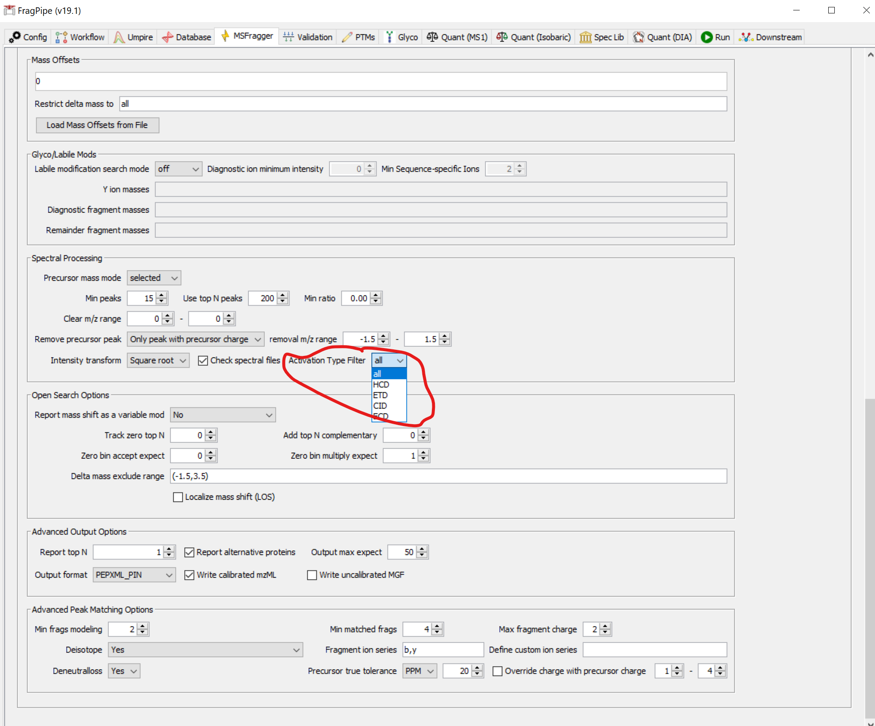The height and width of the screenshot is (726, 875).
Task: Increase Min matched frags with spinner arrow
Action: 437,626
